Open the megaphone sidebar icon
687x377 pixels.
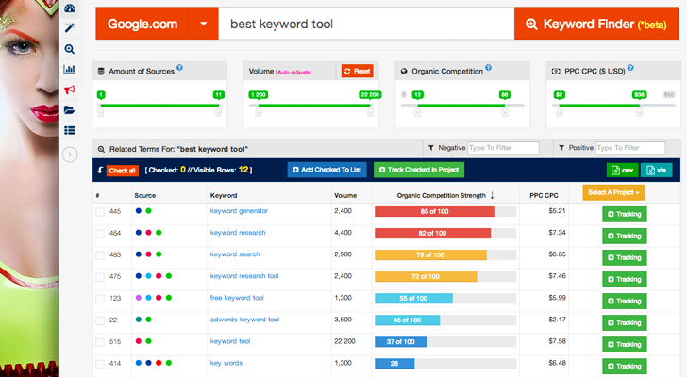tap(69, 90)
